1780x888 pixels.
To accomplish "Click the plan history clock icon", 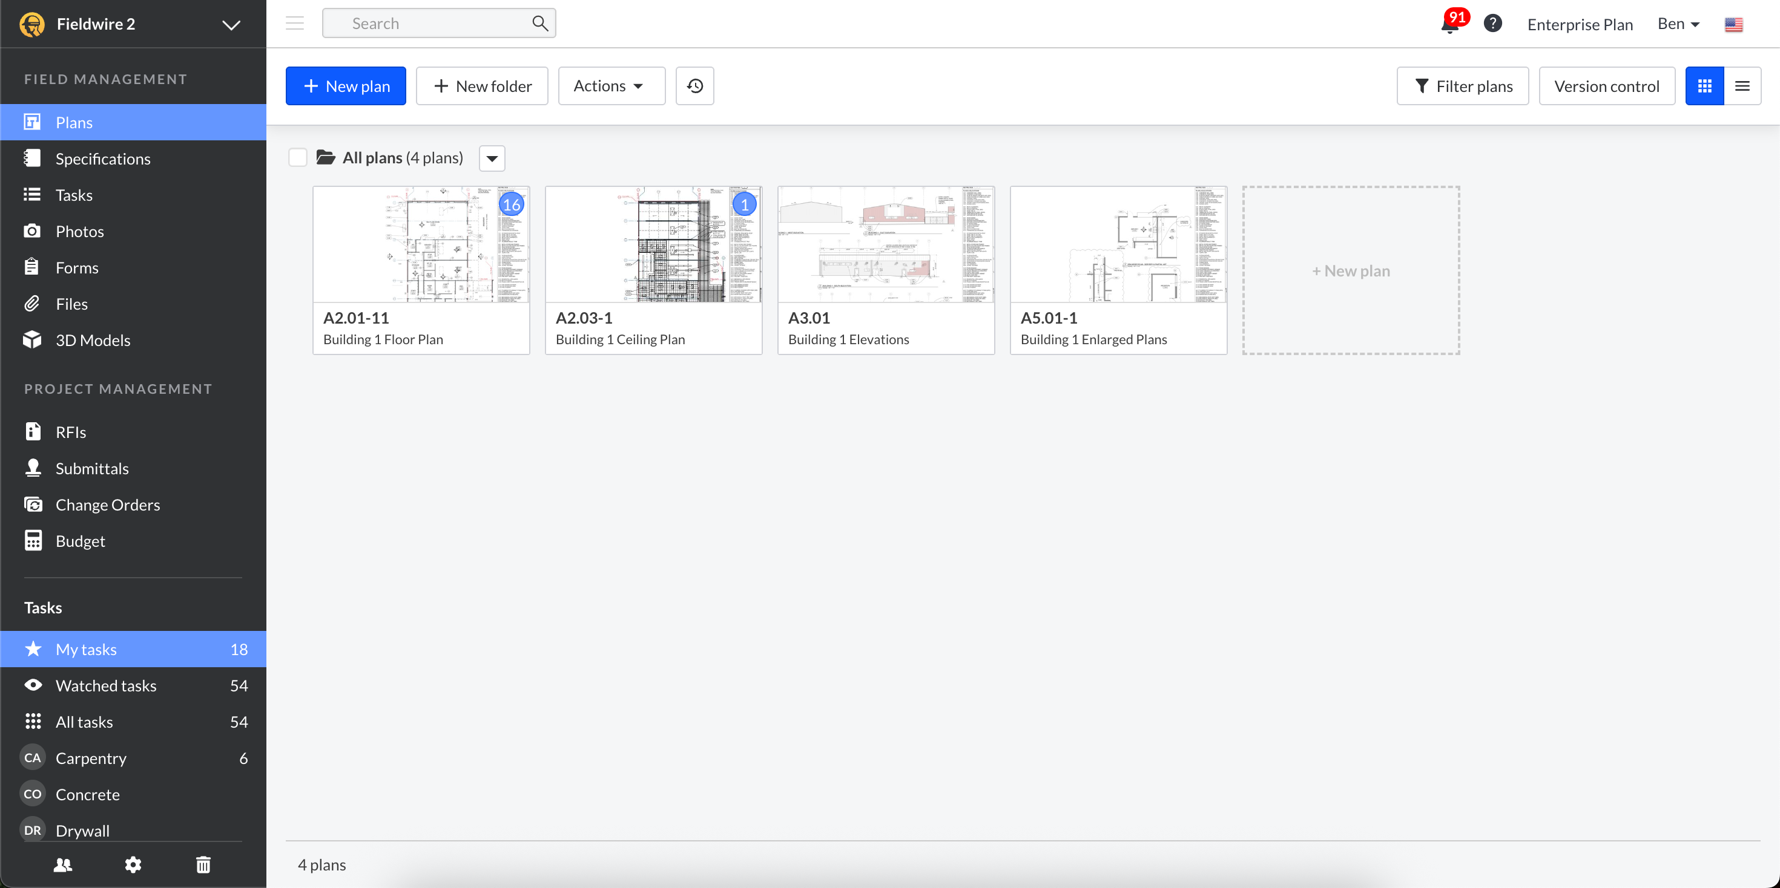I will coord(694,87).
